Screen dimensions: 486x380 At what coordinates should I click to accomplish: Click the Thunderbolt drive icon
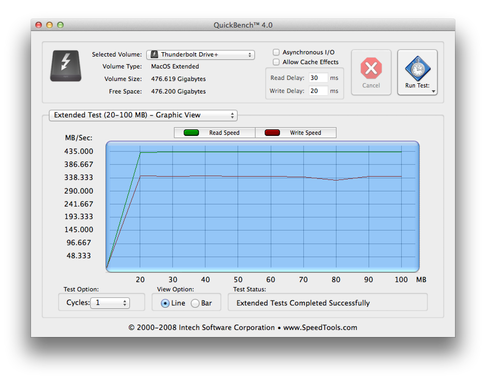click(x=66, y=66)
